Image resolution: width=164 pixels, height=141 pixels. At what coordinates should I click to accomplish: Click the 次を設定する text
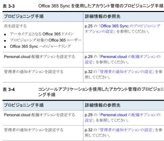(15, 26)
